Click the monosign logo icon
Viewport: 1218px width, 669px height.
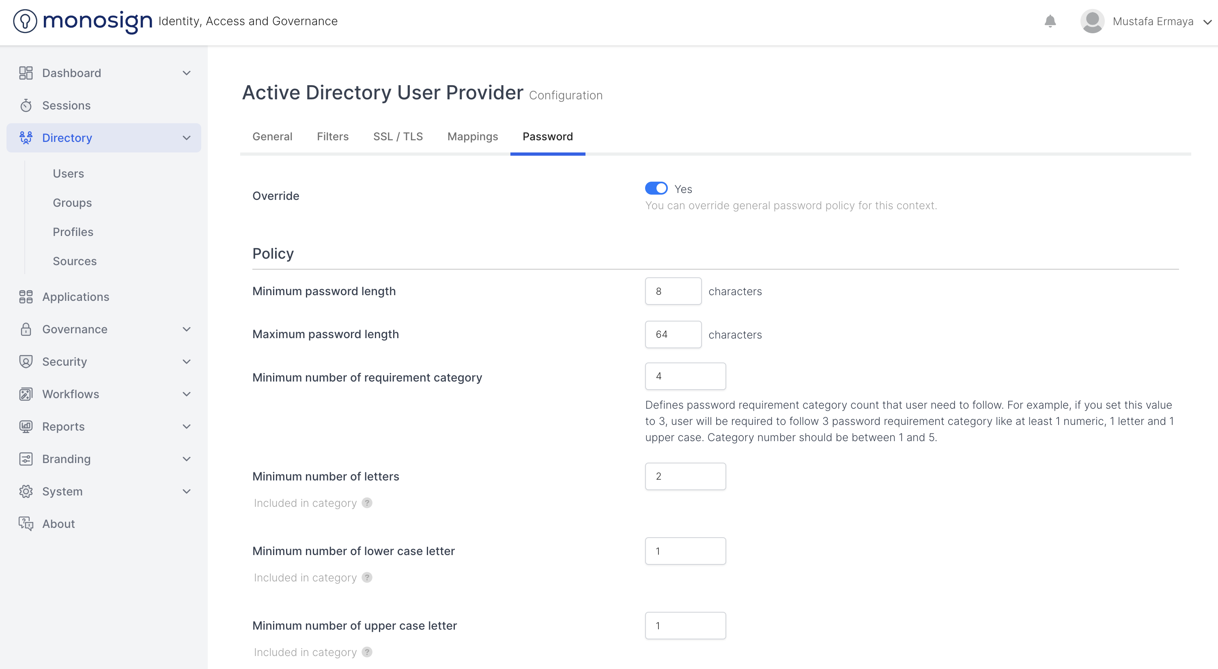pos(25,21)
